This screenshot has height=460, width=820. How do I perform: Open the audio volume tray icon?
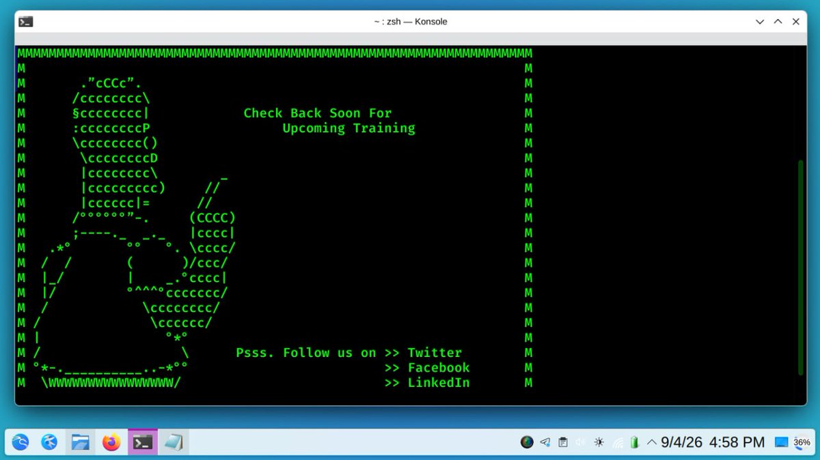(581, 442)
